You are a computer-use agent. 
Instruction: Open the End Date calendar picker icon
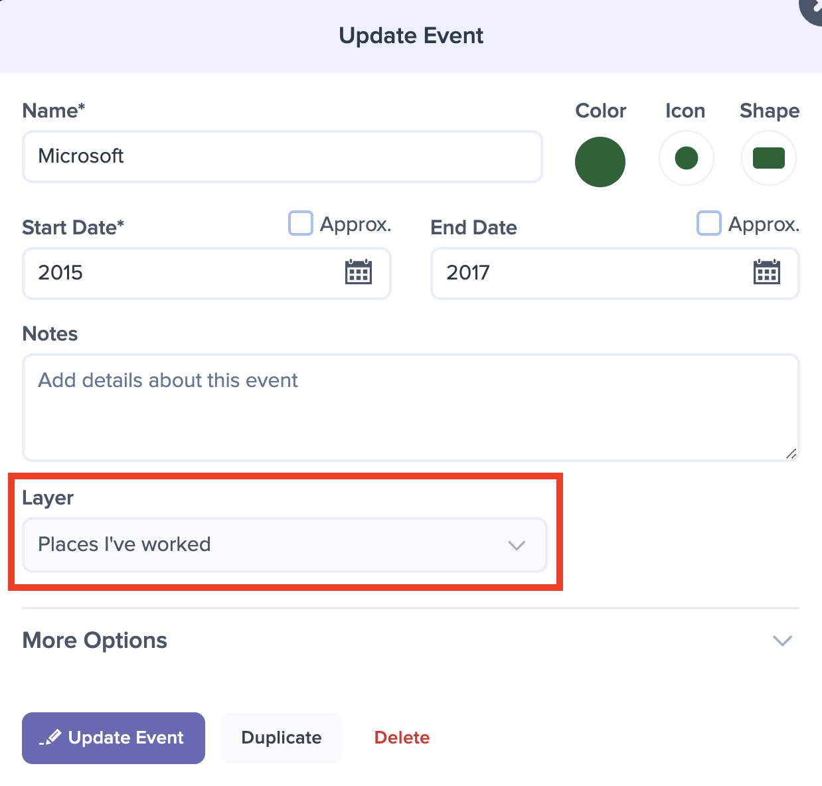[x=767, y=272]
